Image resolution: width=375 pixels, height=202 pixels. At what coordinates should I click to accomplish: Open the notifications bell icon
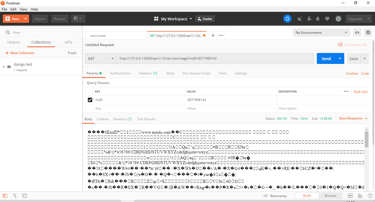click(318, 19)
